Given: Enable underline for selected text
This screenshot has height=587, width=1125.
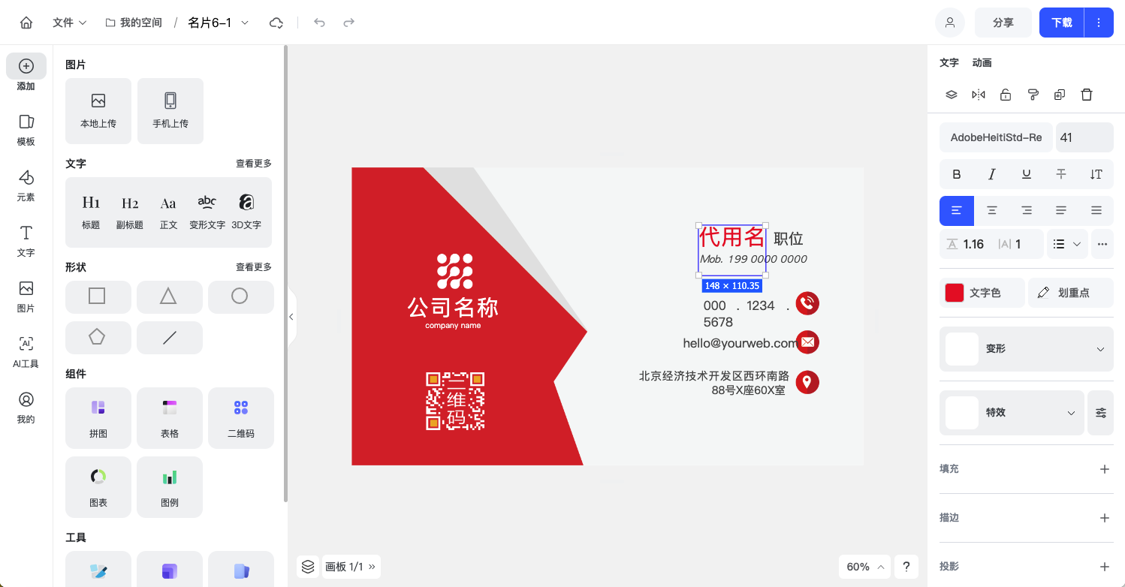Looking at the screenshot, I should click(x=1026, y=174).
